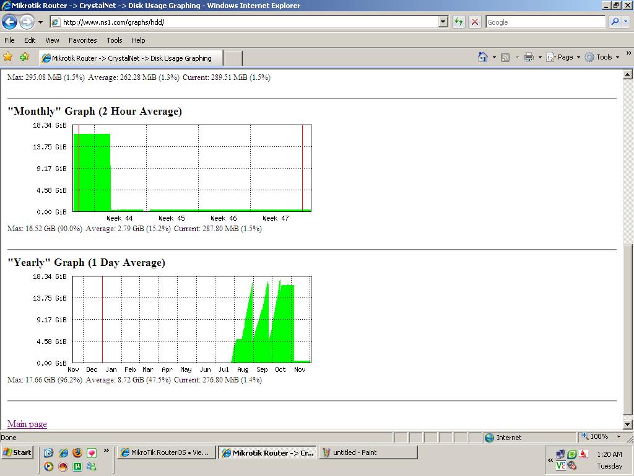Image resolution: width=634 pixels, height=476 pixels.
Task: Expand the Feeds dropdown arrow
Action: [x=517, y=58]
